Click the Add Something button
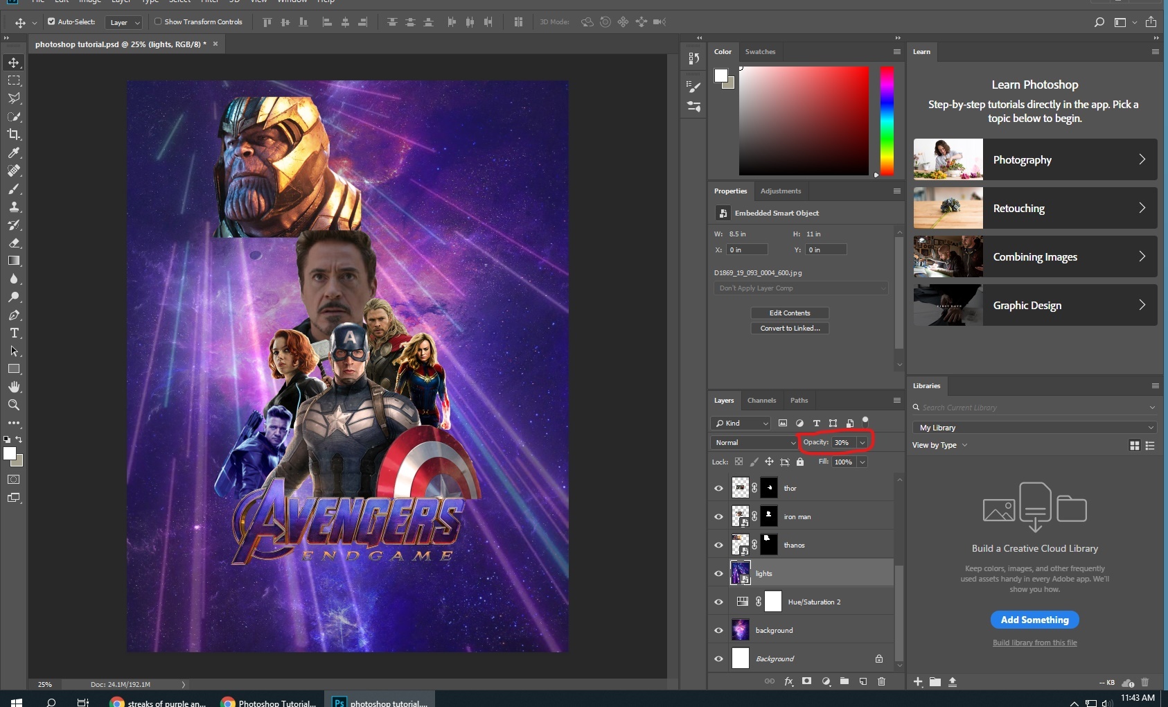1168x707 pixels. pos(1034,620)
